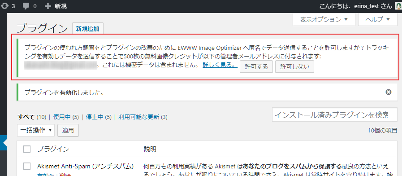Open the 一括操作 dropdown
402x176 pixels.
(x=36, y=130)
